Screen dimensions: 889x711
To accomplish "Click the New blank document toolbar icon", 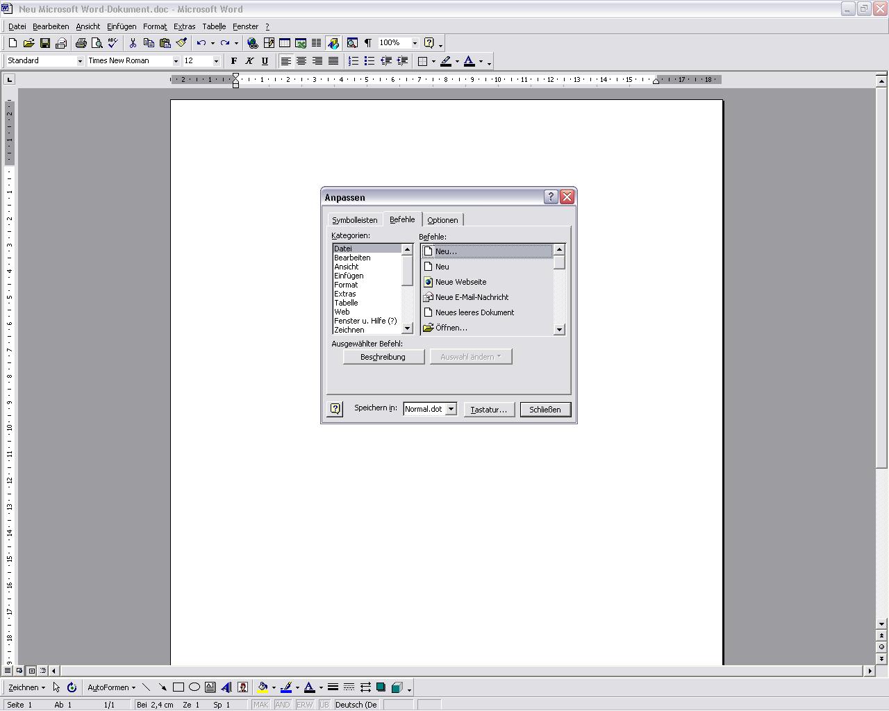I will pos(13,43).
